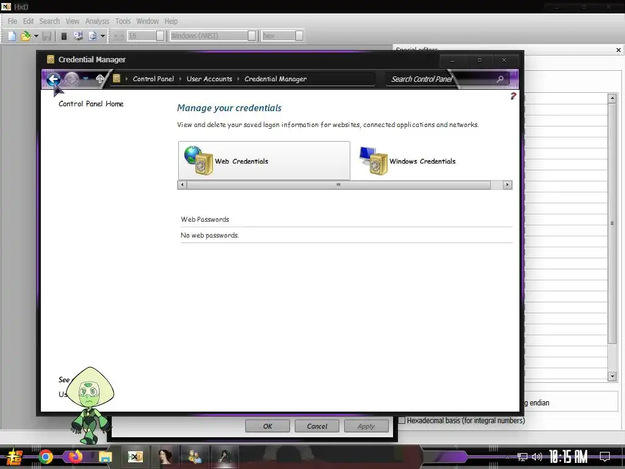Select Credential Manager breadcrumb segment
The width and height of the screenshot is (625, 469).
pos(275,79)
